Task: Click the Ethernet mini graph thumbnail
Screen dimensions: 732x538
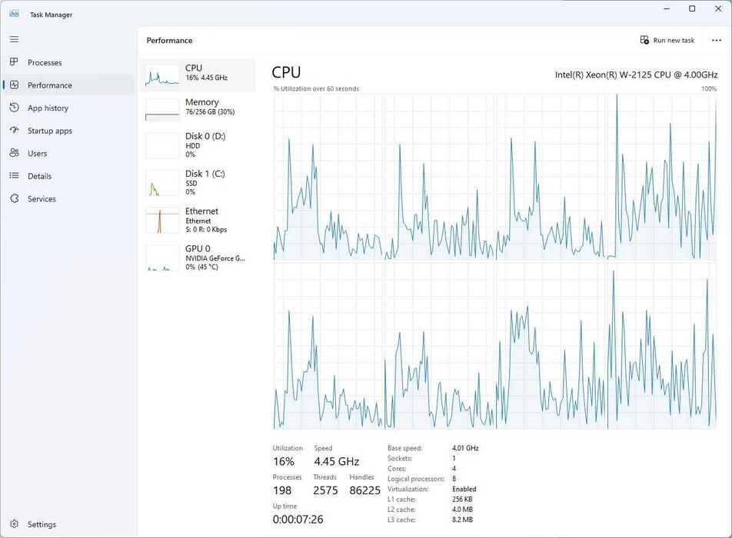Action: click(x=162, y=221)
